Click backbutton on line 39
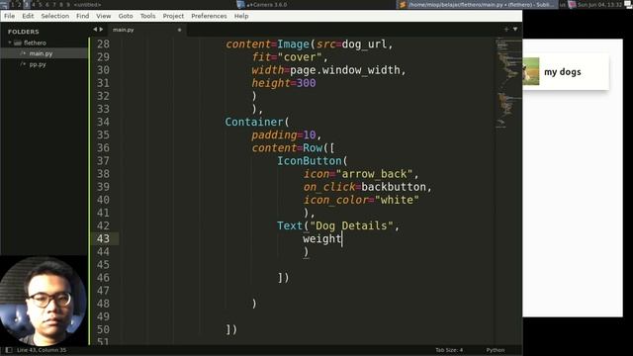This screenshot has height=356, width=633. pyautogui.click(x=394, y=187)
